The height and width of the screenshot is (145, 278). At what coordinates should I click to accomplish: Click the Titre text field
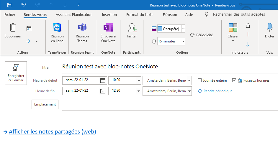(x=170, y=67)
